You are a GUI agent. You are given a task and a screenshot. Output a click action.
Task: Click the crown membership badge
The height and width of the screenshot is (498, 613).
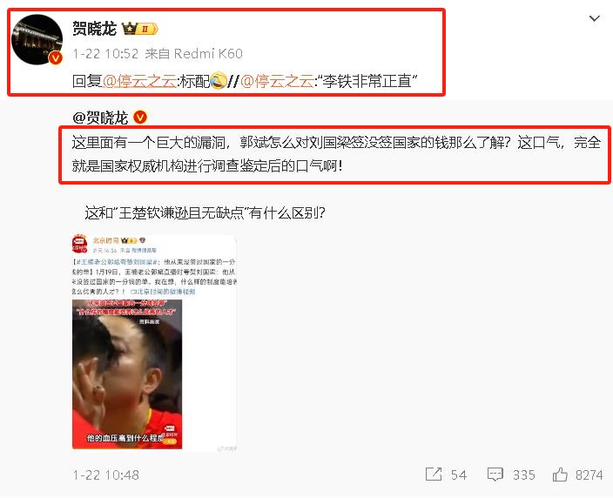140,29
